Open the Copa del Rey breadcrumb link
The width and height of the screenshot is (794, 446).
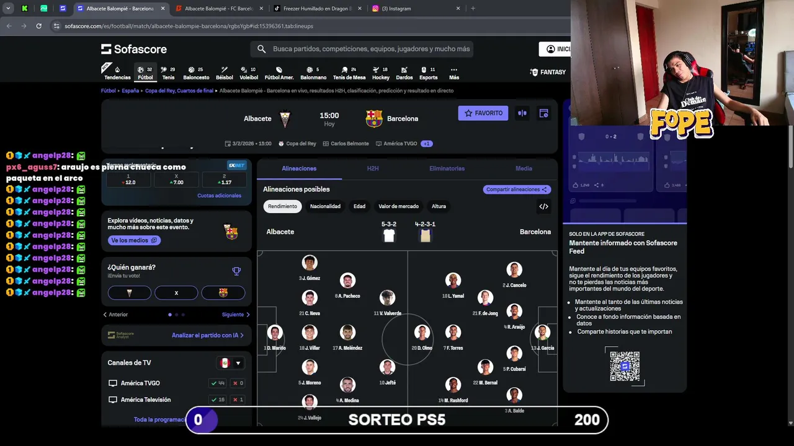179,90
